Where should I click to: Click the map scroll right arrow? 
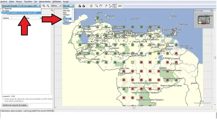click(212, 107)
